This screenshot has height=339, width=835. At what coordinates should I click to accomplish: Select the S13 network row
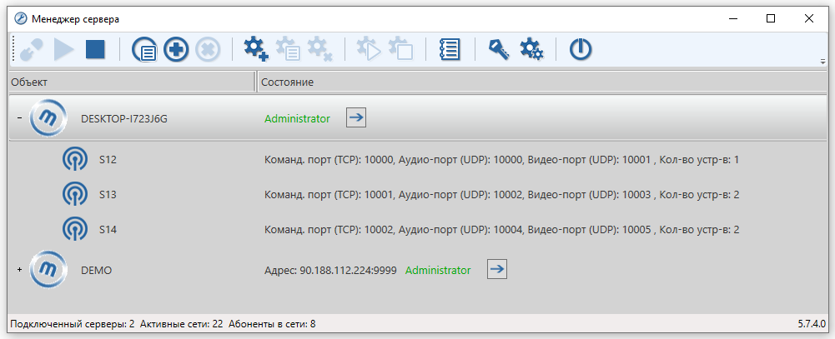pyautogui.click(x=417, y=194)
